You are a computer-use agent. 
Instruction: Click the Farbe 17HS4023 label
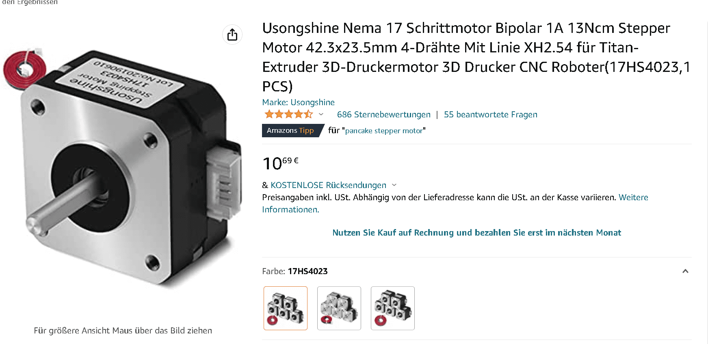[295, 271]
